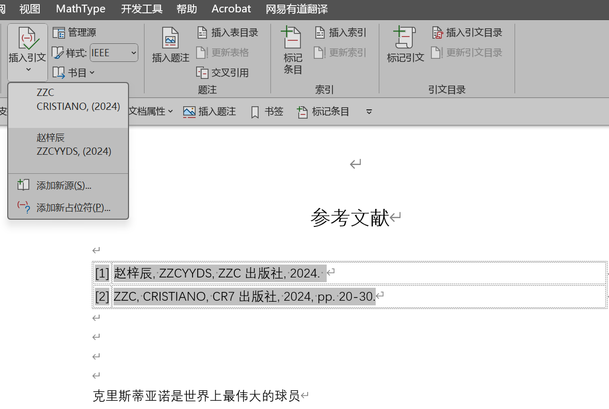609x409 pixels.
Task: Open the Help (帮助) tab
Action: [187, 9]
